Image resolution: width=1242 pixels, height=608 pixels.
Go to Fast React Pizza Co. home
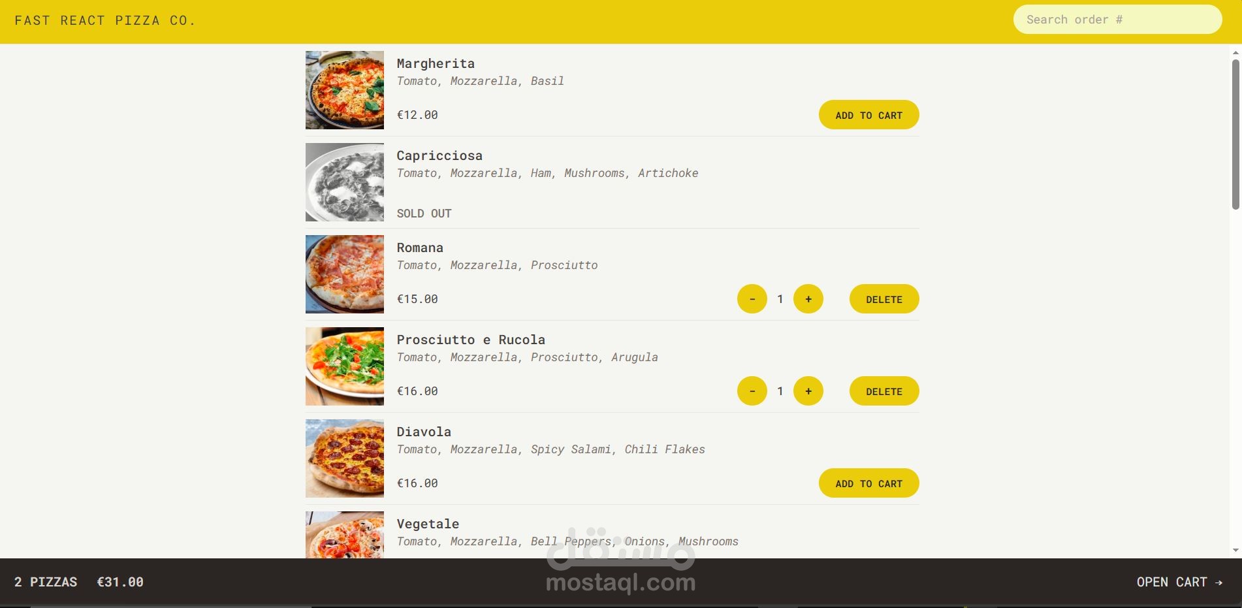coord(105,20)
